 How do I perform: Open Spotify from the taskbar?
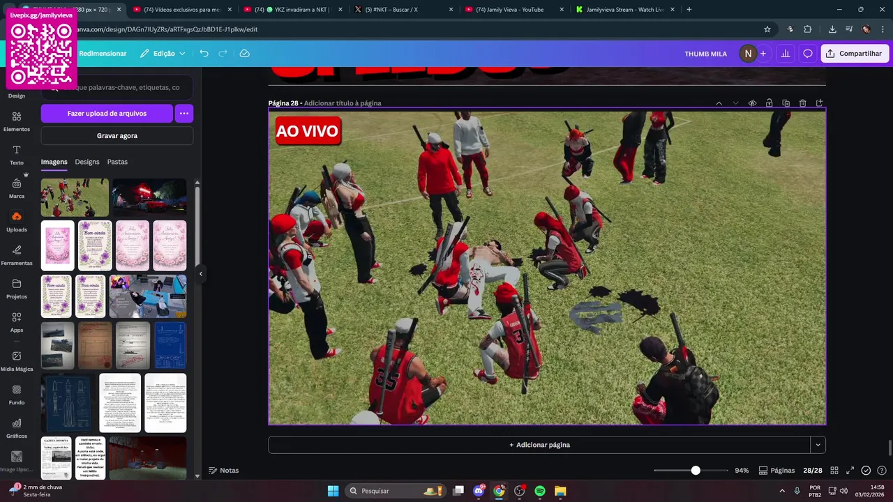pos(539,491)
